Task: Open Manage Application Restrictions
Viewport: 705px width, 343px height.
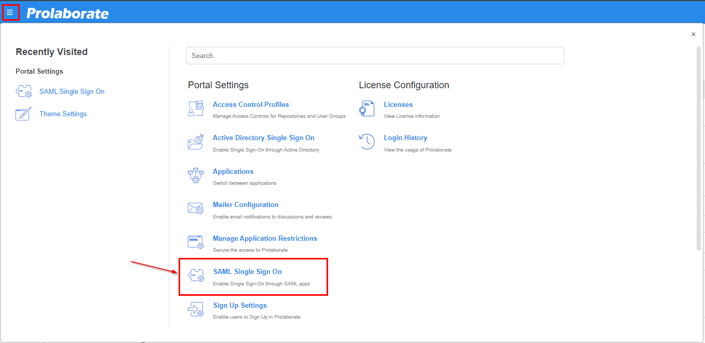Action: coord(265,238)
